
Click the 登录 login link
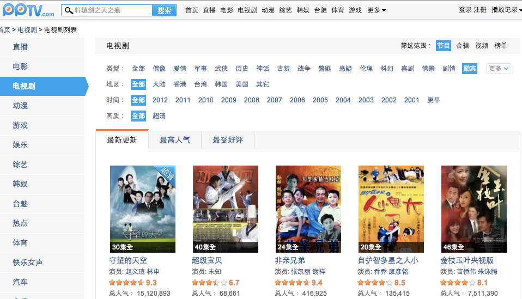pyautogui.click(x=465, y=10)
